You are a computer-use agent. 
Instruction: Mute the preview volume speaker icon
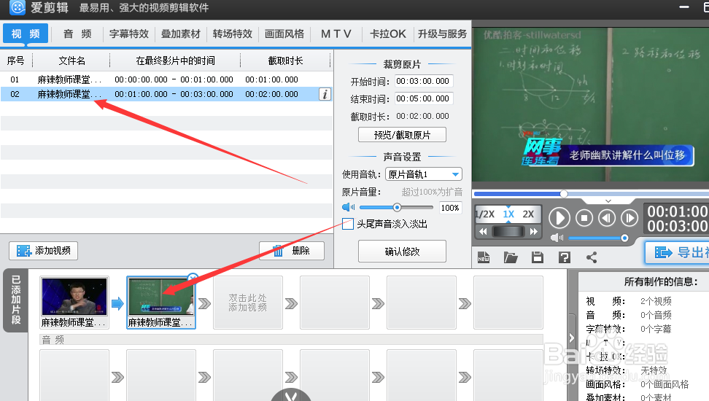(557, 238)
